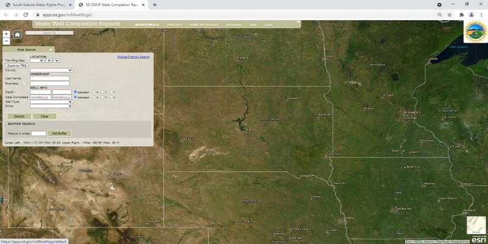Click the map zoom out minus button
This screenshot has height=244, width=488.
pos(6,41)
